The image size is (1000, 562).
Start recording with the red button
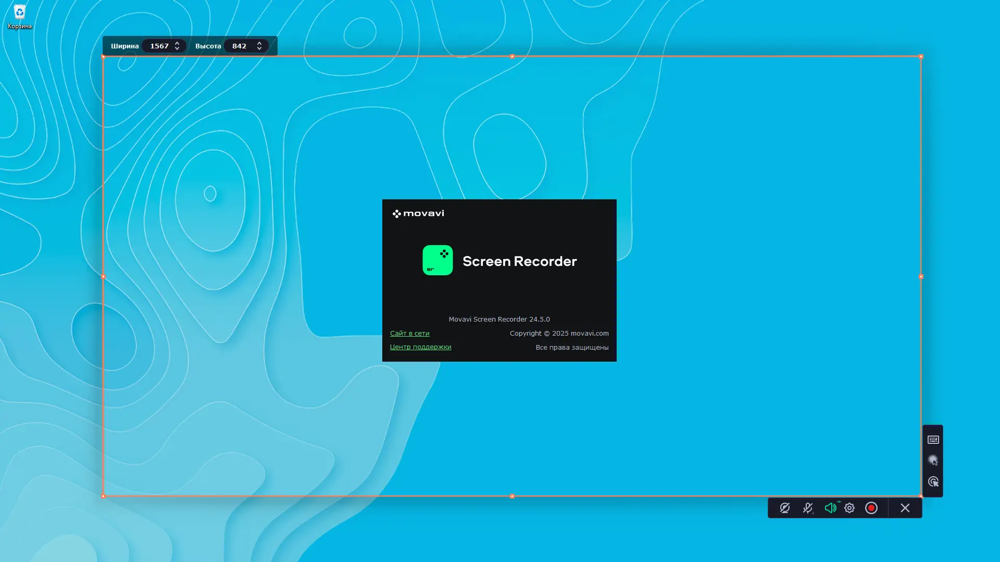point(871,508)
